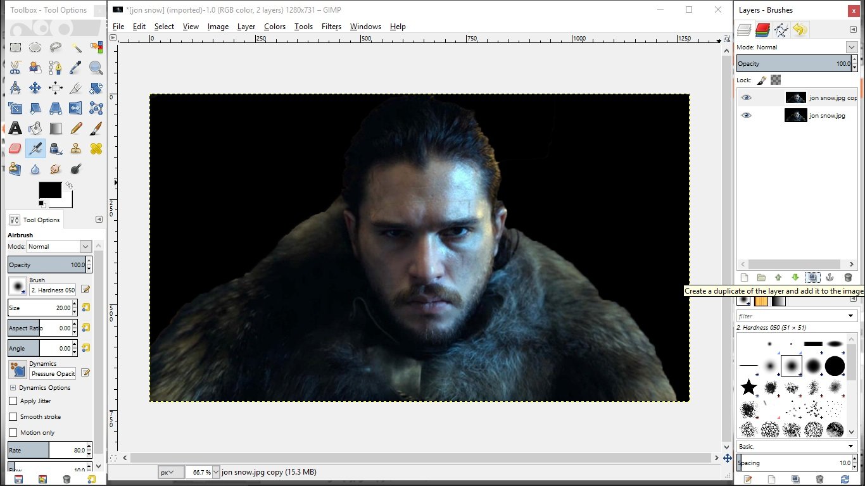865x486 pixels.
Task: Expand the Dynamics Options section
Action: pyautogui.click(x=13, y=388)
